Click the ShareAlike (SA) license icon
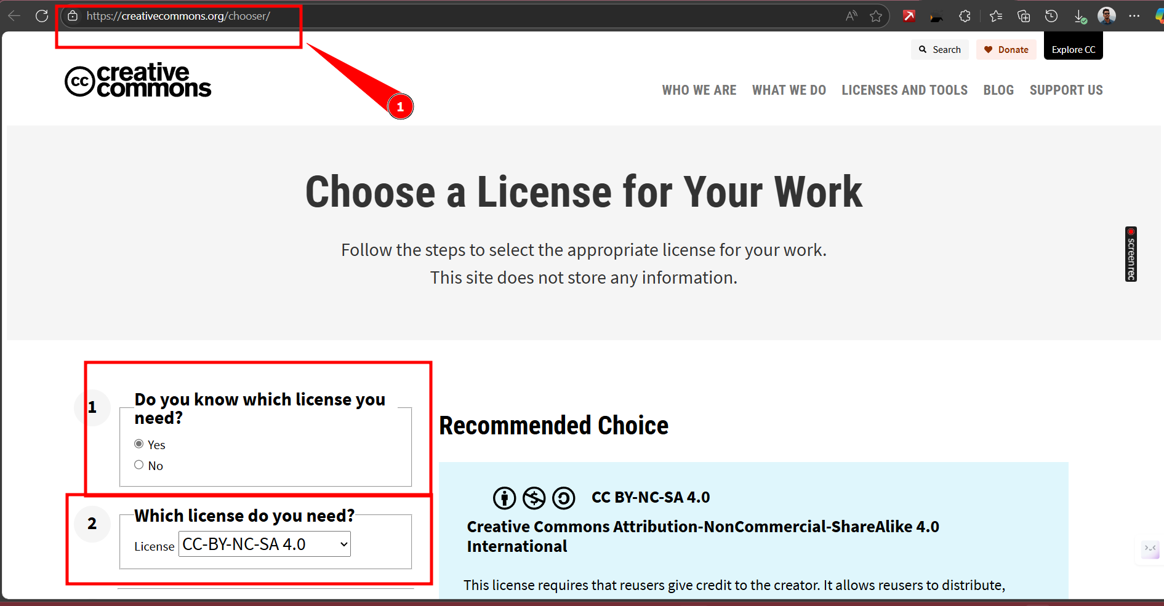This screenshot has height=606, width=1164. 564,498
